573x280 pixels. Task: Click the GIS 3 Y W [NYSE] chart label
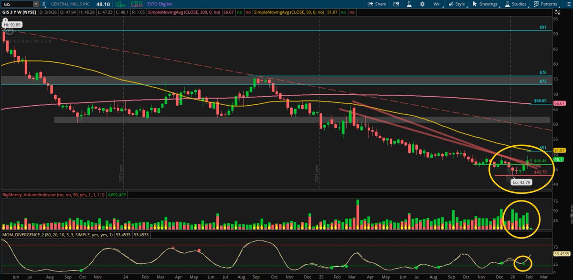tap(19, 12)
